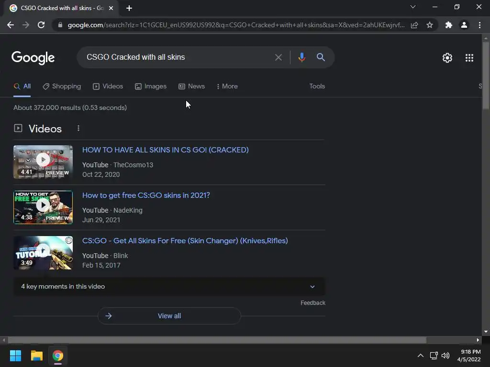490x367 pixels.
Task: Play the TheCosmo13 video thumbnail
Action: point(43,162)
